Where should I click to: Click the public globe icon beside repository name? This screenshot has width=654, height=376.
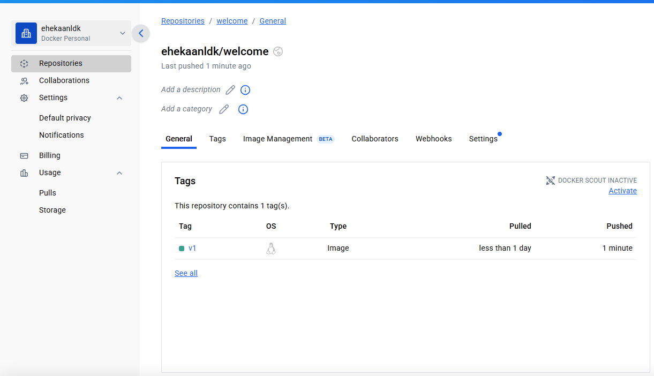(278, 51)
